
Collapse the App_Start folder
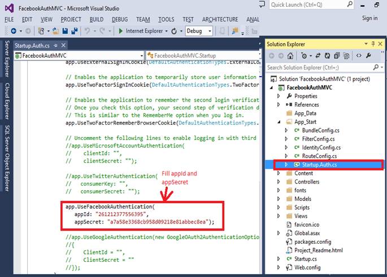pyautogui.click(x=279, y=122)
